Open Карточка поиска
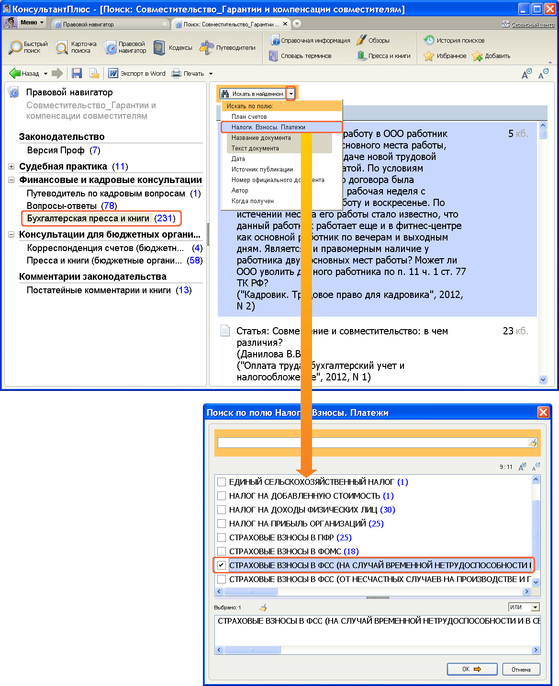Screen dimensions: 559x686 (x=77, y=47)
